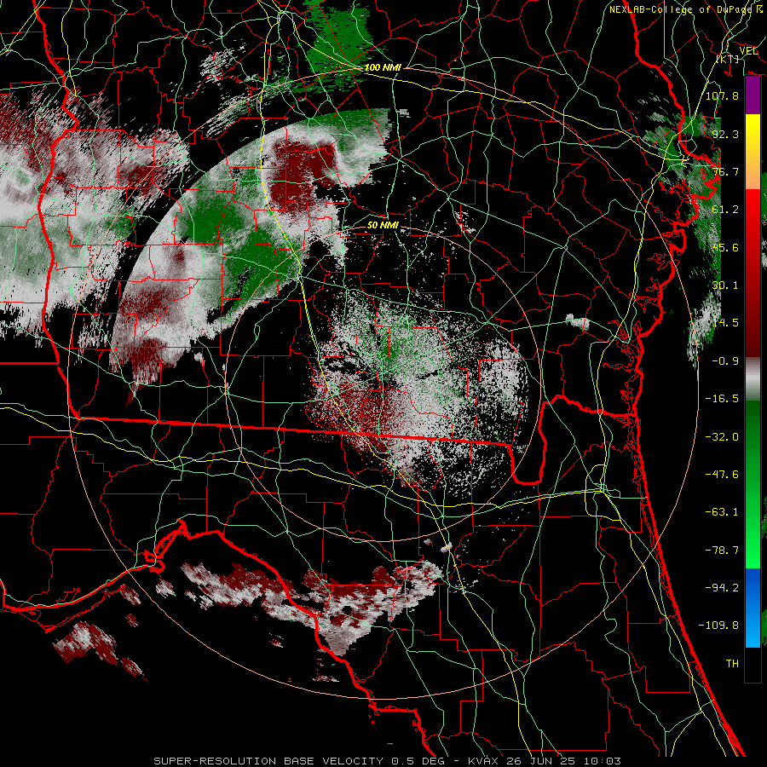Click the -0.9 legend value
Image resolution: width=767 pixels, height=767 pixels.
coord(725,361)
